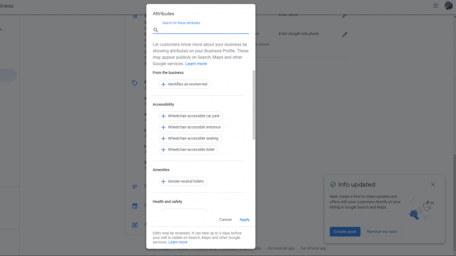Open Learn more link in description

pyautogui.click(x=196, y=63)
